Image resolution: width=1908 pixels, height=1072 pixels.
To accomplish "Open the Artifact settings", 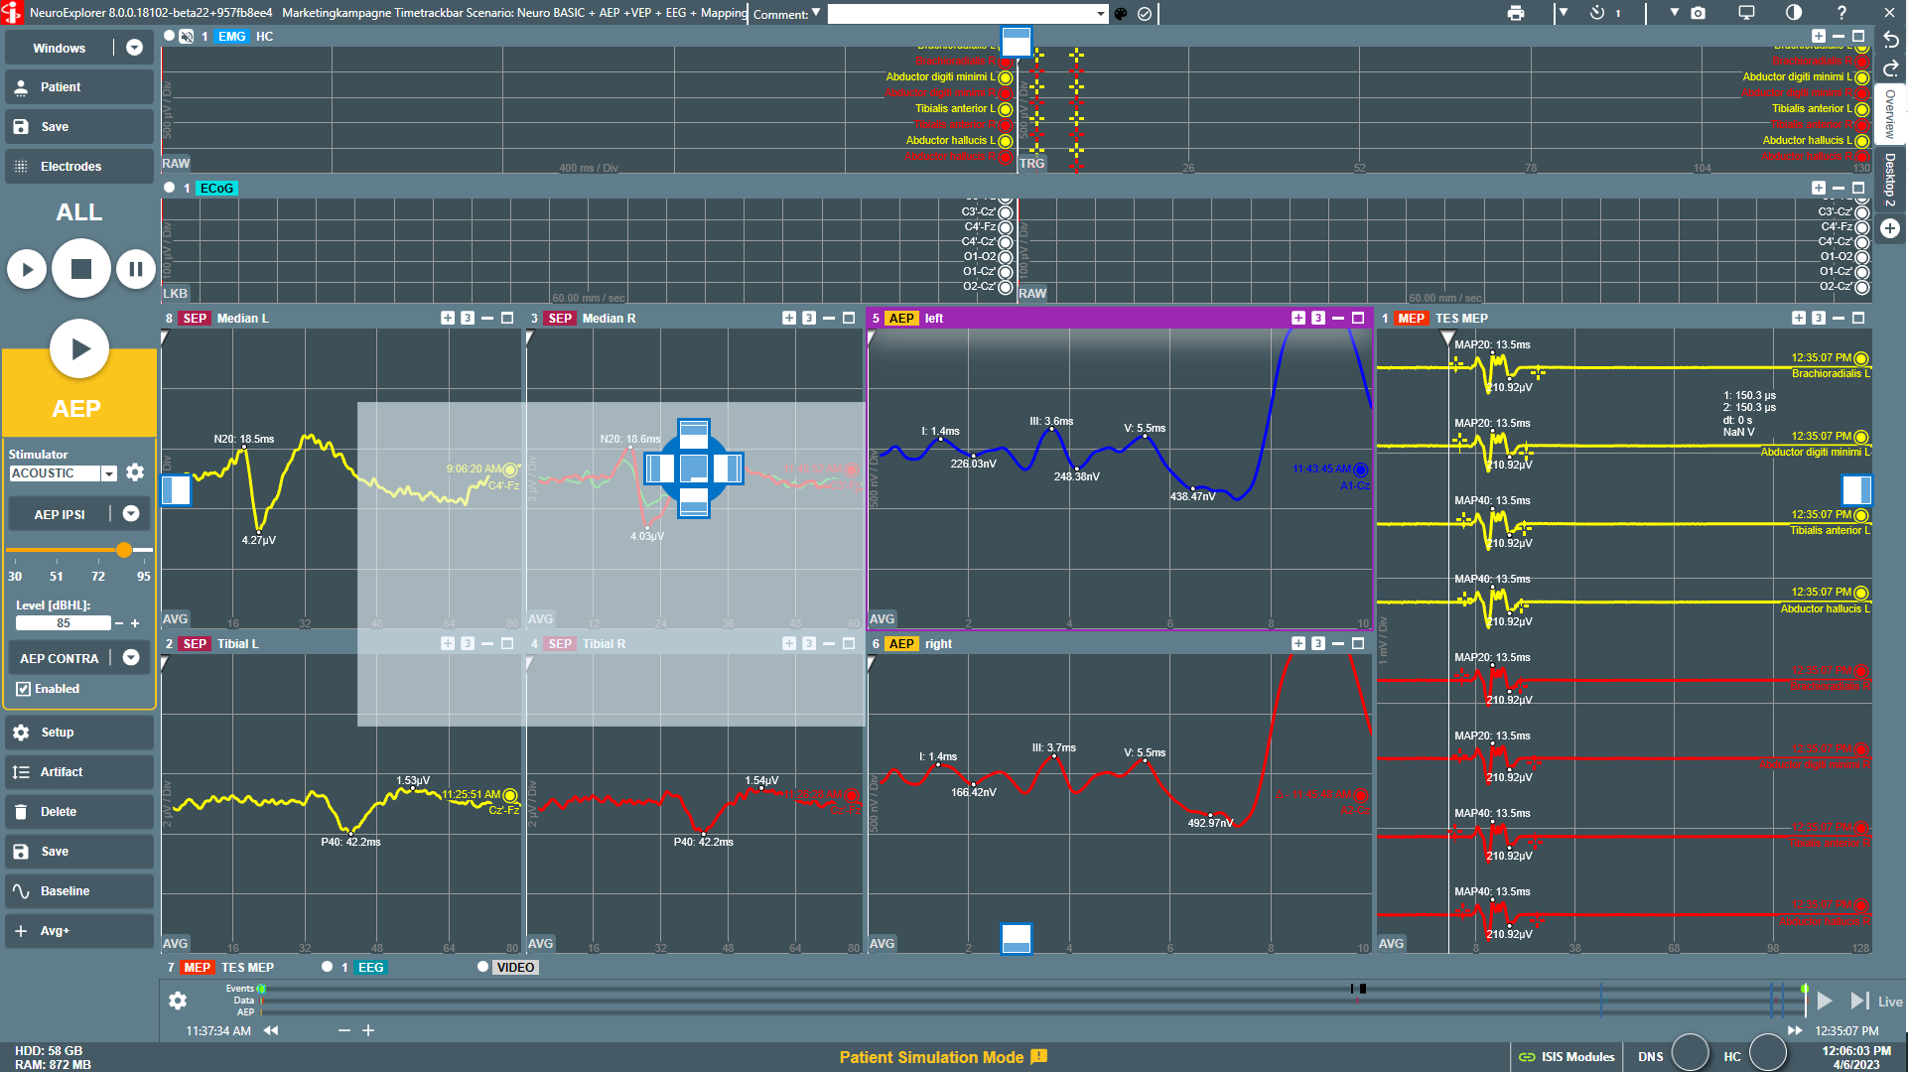I will tap(79, 772).
